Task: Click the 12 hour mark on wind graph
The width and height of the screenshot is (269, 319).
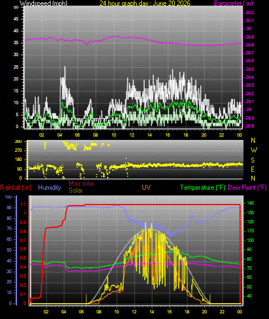Action: click(132, 135)
